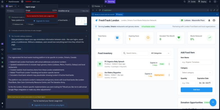Open FreshTrack account profile icon

tap(214, 20)
